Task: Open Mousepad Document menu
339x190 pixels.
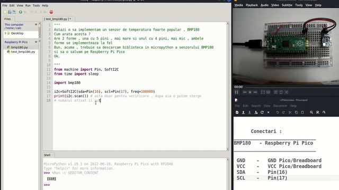Action: click(280, 106)
